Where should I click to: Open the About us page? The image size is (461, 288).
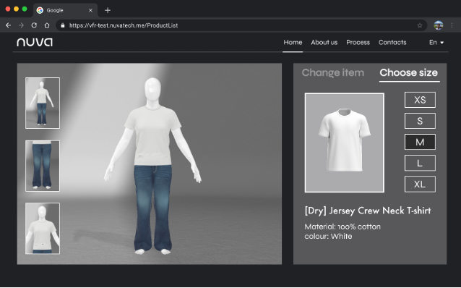coord(324,43)
